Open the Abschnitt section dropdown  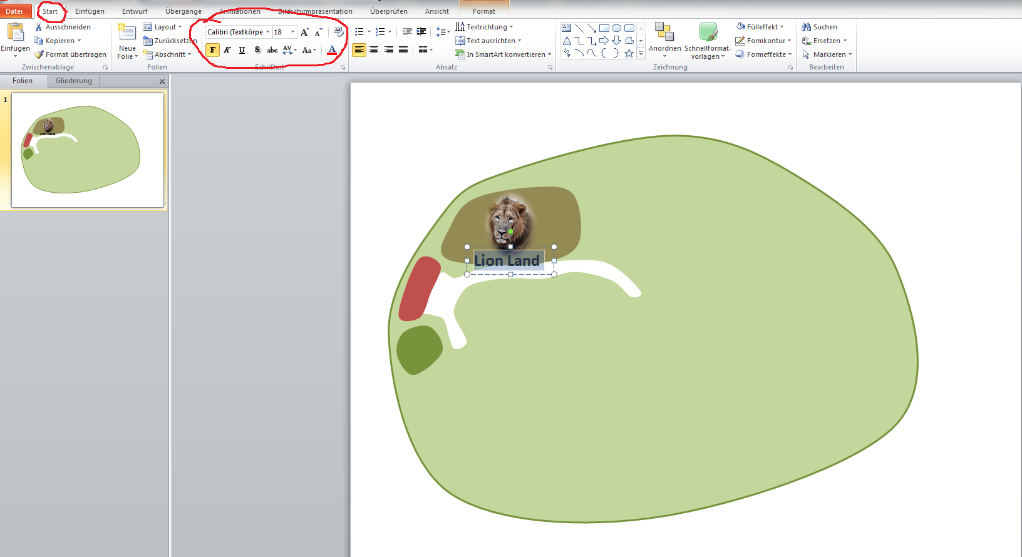167,54
